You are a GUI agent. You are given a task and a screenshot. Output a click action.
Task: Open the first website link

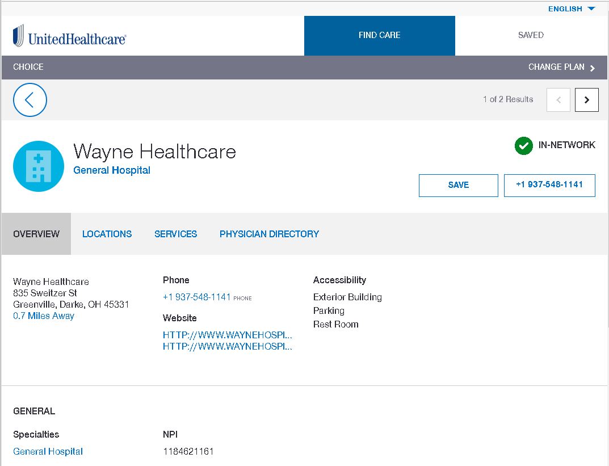227,335
